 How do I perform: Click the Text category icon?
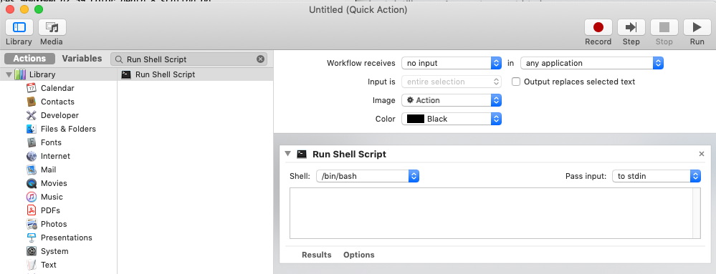coord(32,265)
